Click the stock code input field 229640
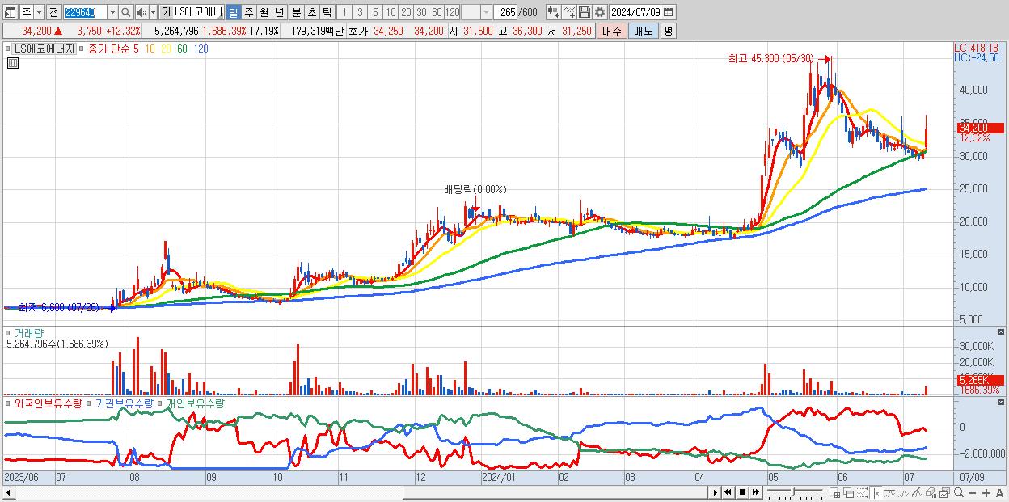 (x=84, y=12)
